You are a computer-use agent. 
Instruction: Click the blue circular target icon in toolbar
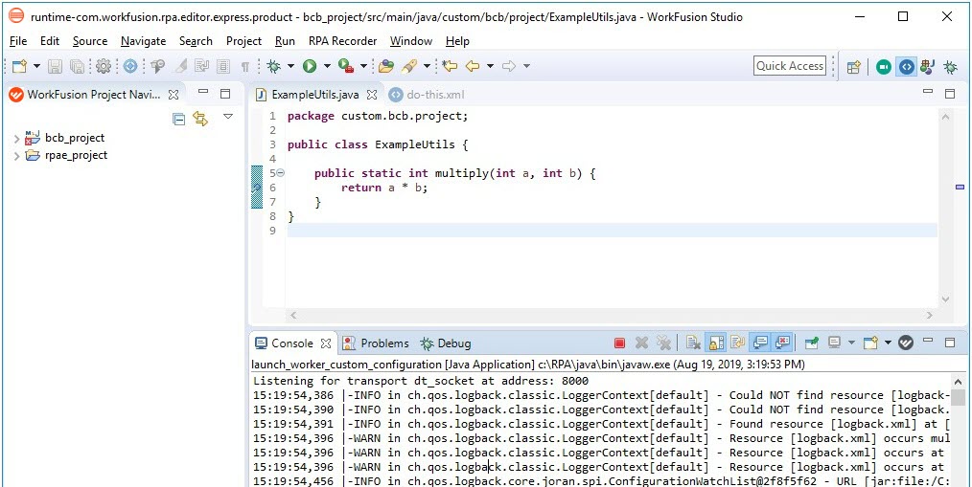point(130,66)
